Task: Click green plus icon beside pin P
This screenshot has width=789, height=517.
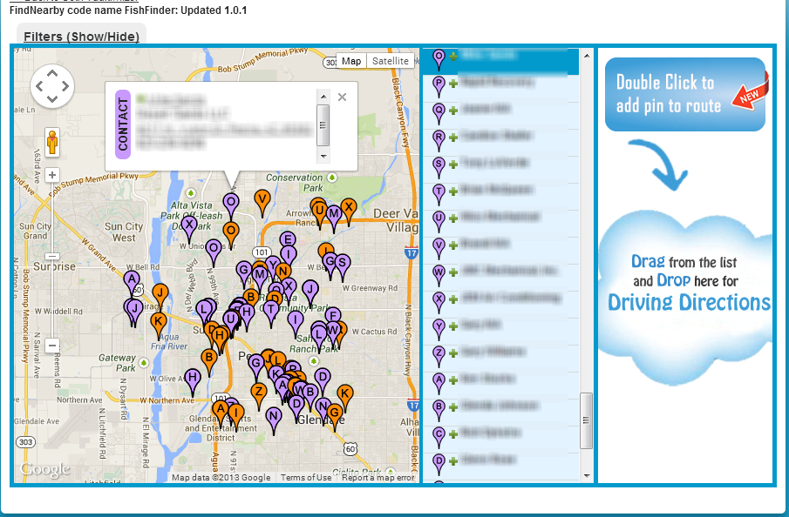Action: (x=453, y=84)
